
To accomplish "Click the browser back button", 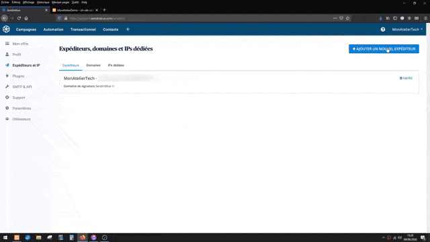I will coord(5,18).
